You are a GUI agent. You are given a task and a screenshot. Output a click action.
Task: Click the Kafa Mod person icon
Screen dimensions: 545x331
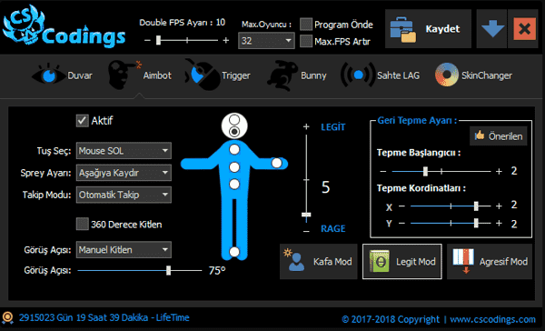coord(294,260)
